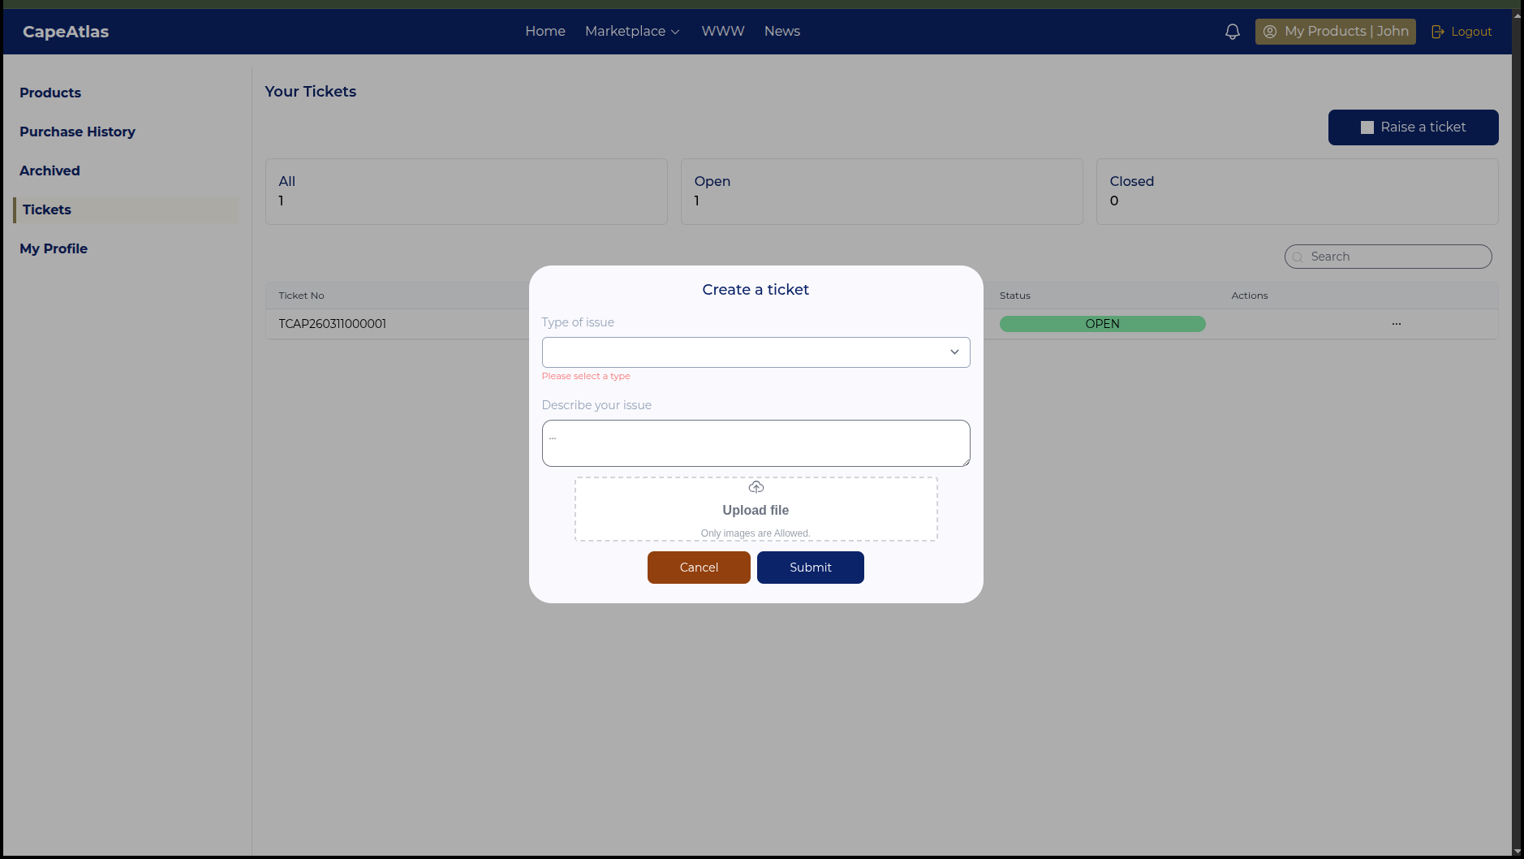
Task: Click the OPEN status badge
Action: point(1102,324)
